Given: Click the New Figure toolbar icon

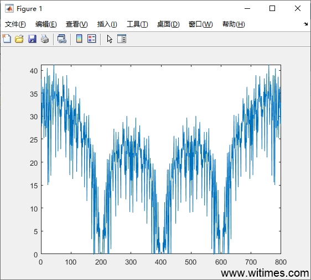Looking at the screenshot, I should pyautogui.click(x=7, y=39).
